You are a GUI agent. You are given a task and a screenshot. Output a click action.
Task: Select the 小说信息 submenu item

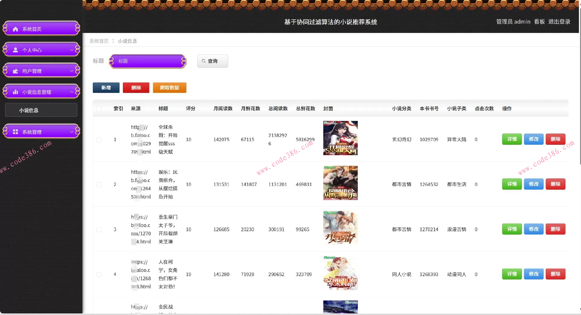[29, 110]
